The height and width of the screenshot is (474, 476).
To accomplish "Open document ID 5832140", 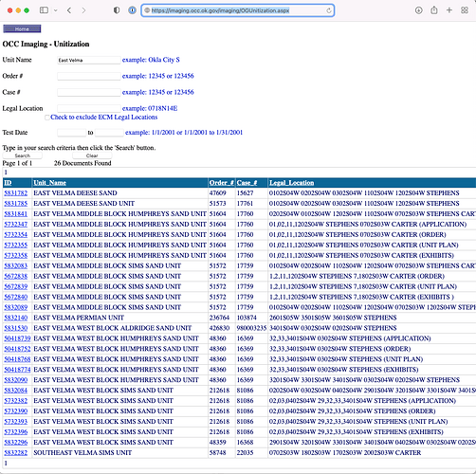I will click(16, 318).
